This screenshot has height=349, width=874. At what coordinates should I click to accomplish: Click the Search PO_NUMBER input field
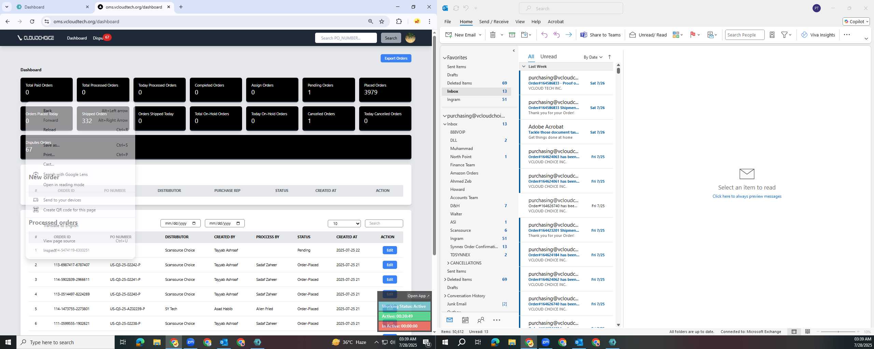coord(346,38)
